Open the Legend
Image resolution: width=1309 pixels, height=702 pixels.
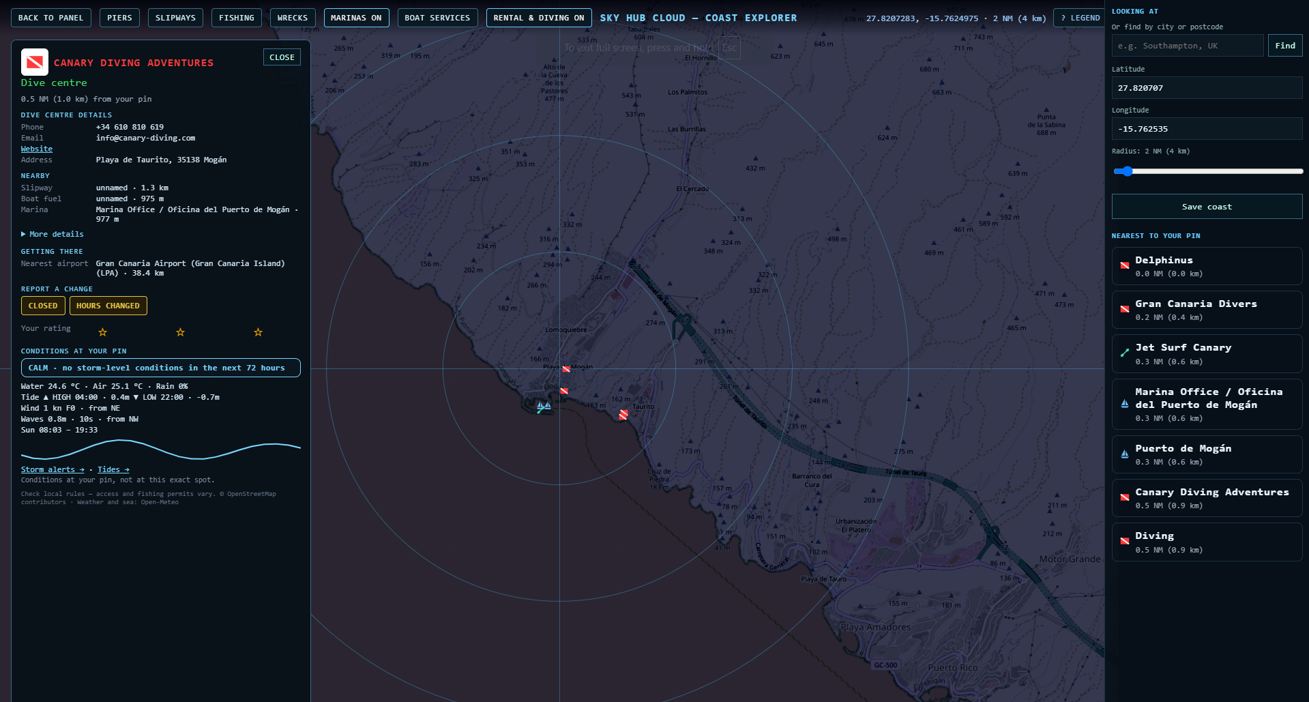(1080, 18)
